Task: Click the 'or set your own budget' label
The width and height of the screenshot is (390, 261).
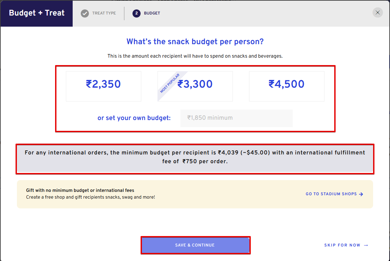Action: coord(134,118)
